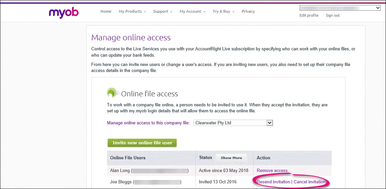The image size is (386, 189).
Task: Remove access for Alan Long
Action: [x=272, y=170]
